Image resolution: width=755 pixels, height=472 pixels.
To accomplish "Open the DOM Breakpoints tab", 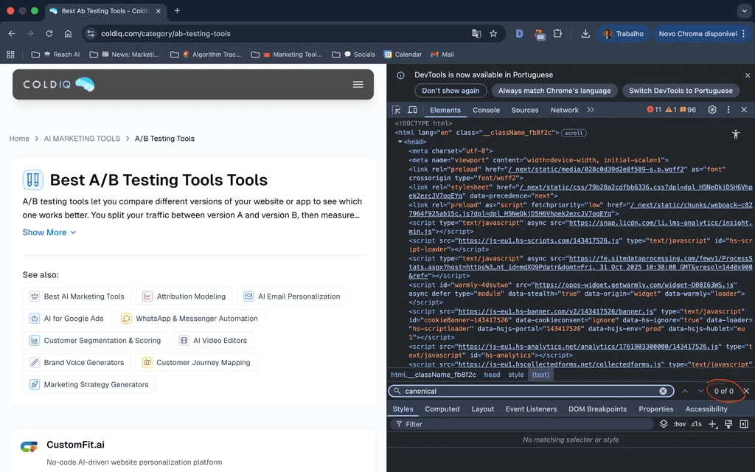I will click(597, 409).
